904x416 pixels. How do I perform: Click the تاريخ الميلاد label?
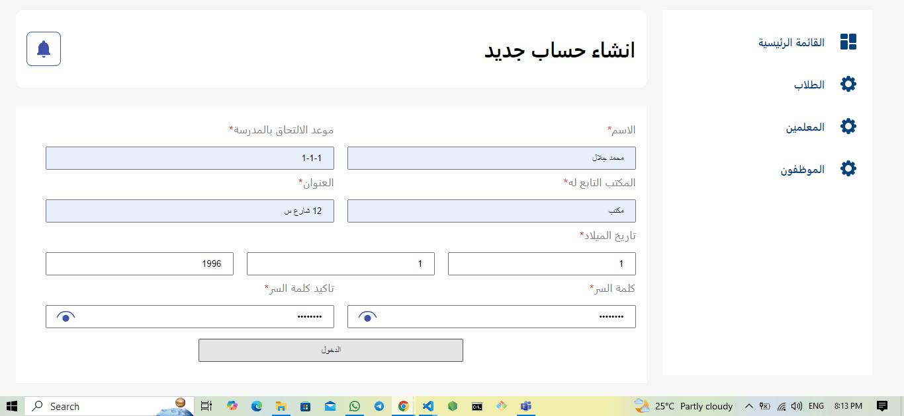(608, 236)
